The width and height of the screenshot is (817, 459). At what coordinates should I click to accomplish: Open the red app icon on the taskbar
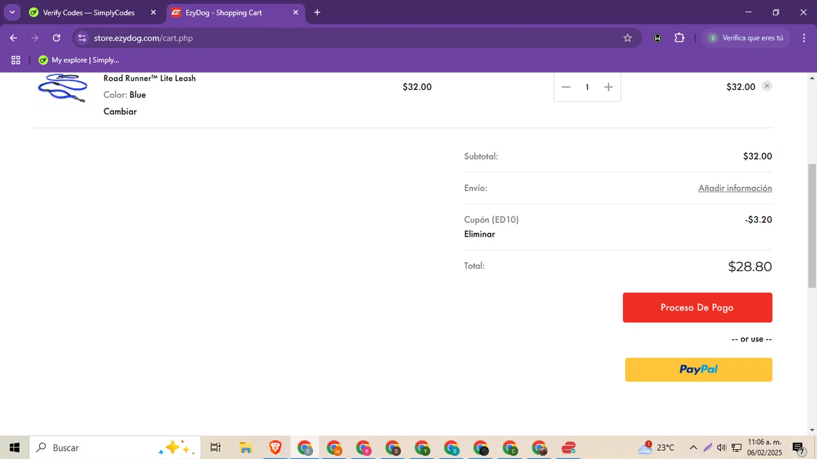pos(569,448)
